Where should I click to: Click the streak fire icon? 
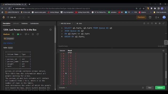click(156, 17)
